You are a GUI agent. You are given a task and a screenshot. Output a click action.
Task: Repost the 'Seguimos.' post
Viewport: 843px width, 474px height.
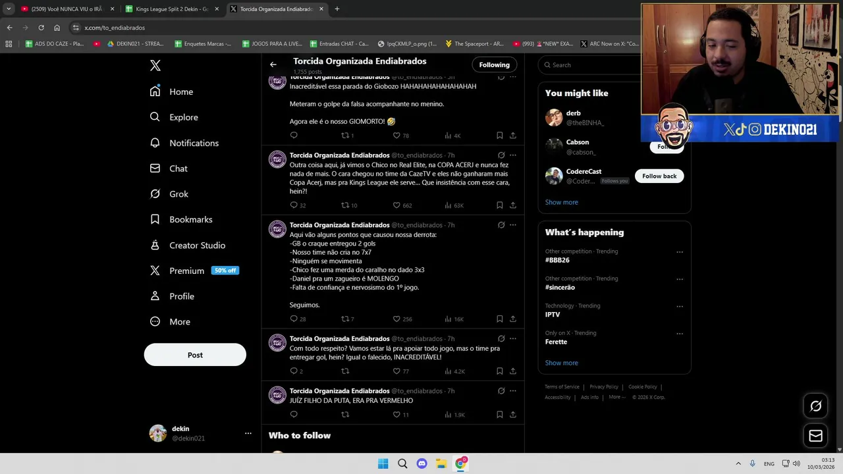click(344, 319)
